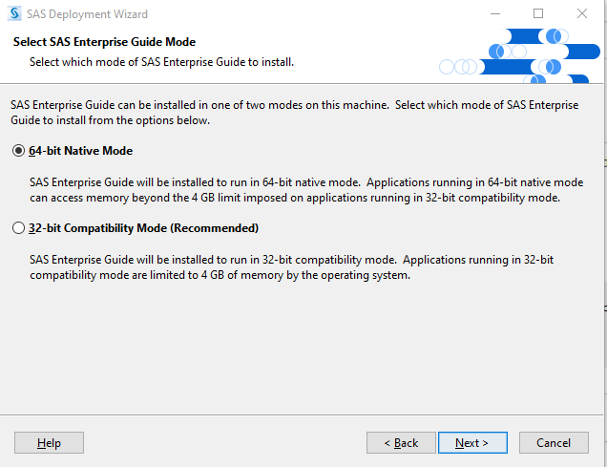Minimize the SAS Deployment Wizard window

point(495,14)
